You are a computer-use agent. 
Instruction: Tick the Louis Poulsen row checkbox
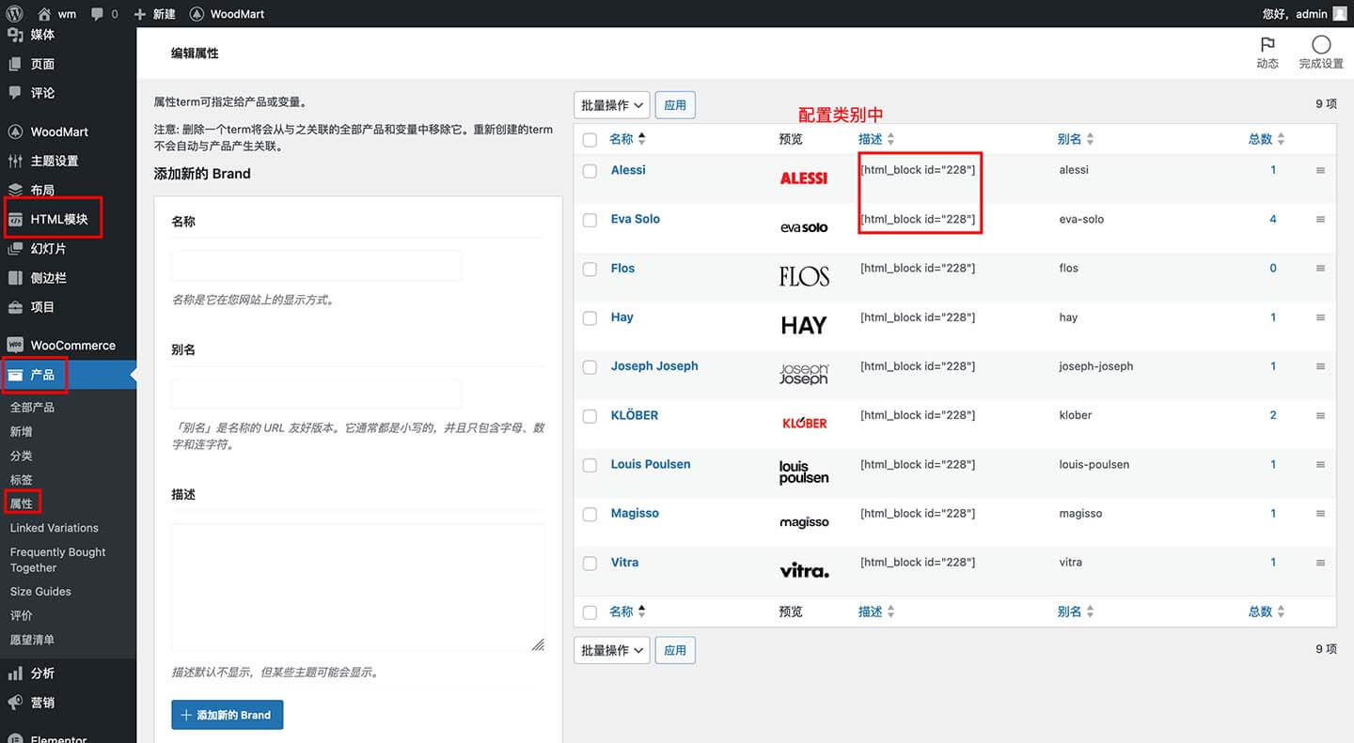[x=590, y=465]
